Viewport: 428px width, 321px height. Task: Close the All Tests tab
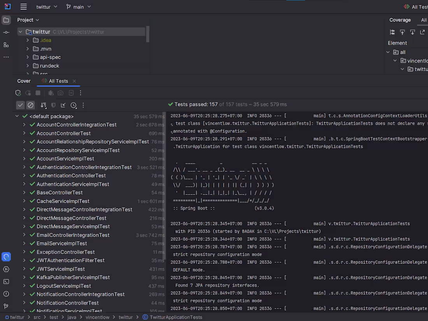[x=74, y=81]
